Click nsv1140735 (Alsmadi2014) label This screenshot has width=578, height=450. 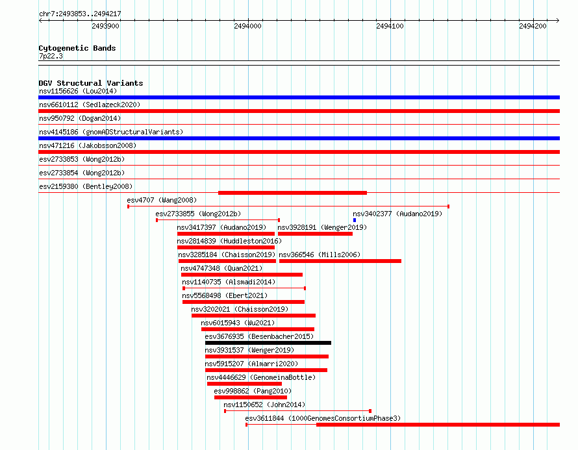coord(229,282)
